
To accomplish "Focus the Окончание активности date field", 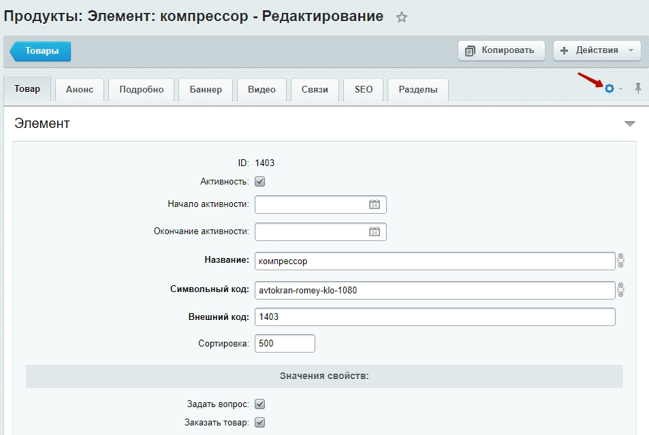I will point(320,231).
